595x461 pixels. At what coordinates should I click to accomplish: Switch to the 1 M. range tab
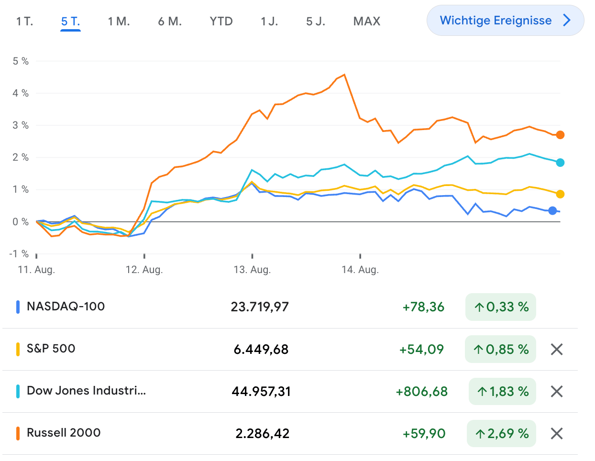point(119,22)
